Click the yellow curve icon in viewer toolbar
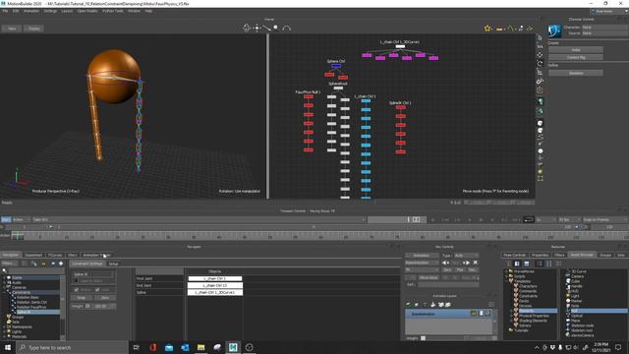Screen dimensions: 629x354 coord(510,29)
